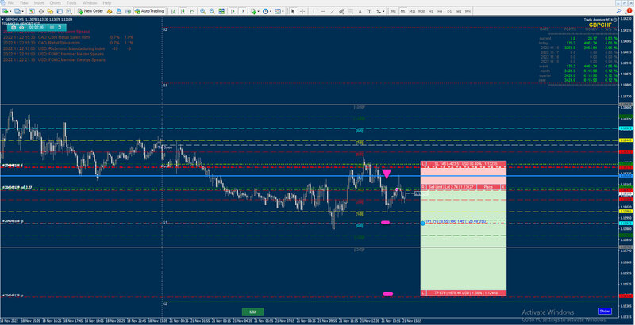Click the tile windows icon
Image resolution: width=635 pixels, height=325 pixels.
(221, 11)
